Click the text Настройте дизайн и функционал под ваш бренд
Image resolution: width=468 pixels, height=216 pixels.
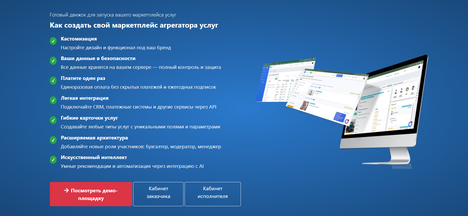tap(116, 48)
